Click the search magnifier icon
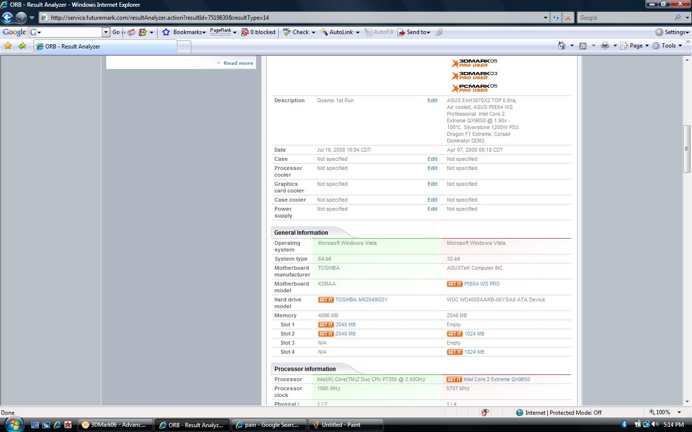This screenshot has height=432, width=692. coord(678,18)
